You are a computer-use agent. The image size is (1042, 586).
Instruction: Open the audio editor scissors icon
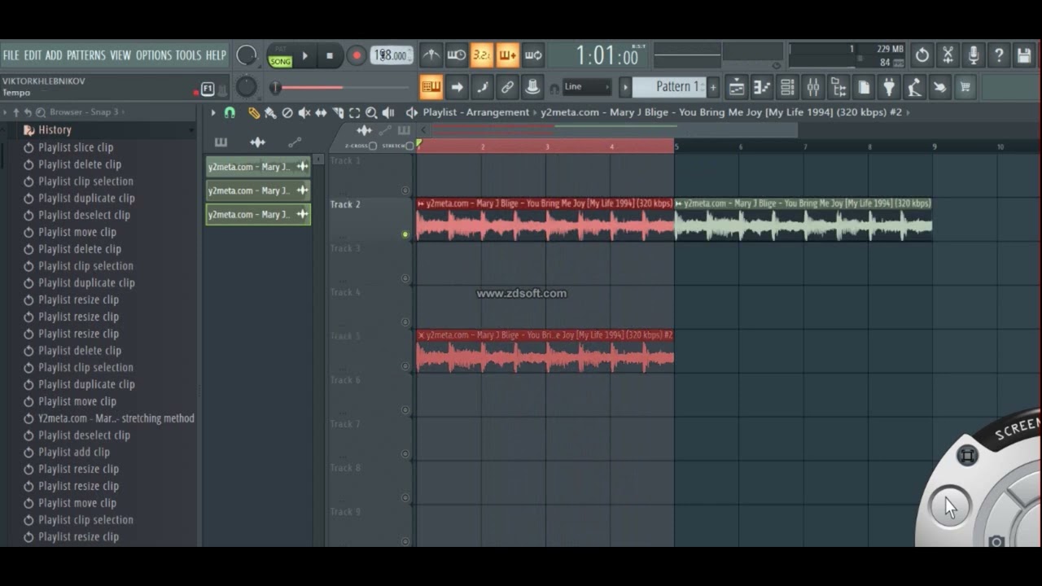[948, 55]
